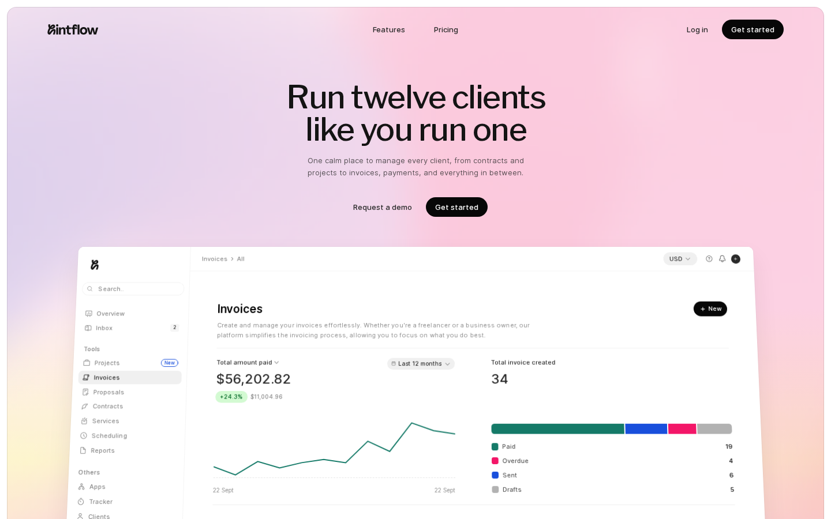
Task: Click the calendar icon in date filter
Action: [x=394, y=364]
